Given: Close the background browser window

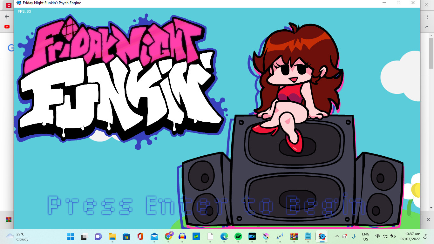Looking at the screenshot, I should click(427, 4).
